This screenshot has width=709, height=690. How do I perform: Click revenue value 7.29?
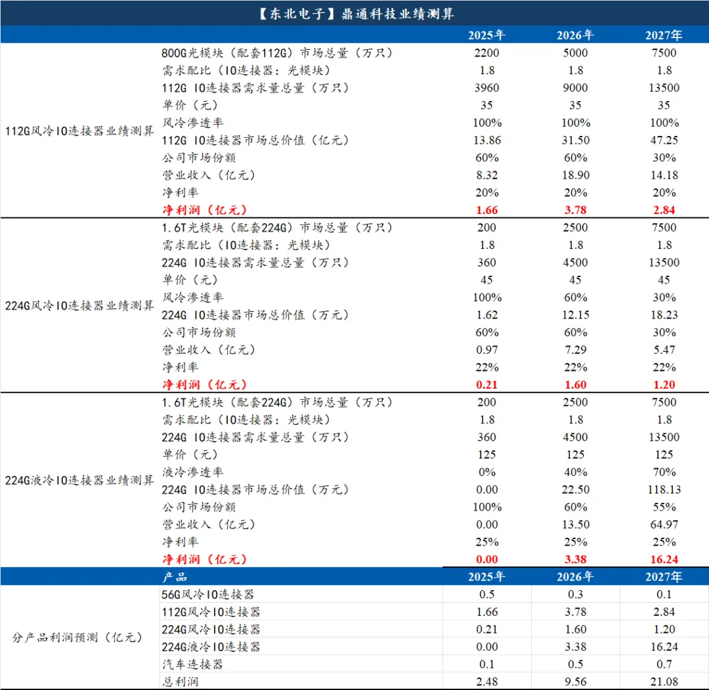575,350
